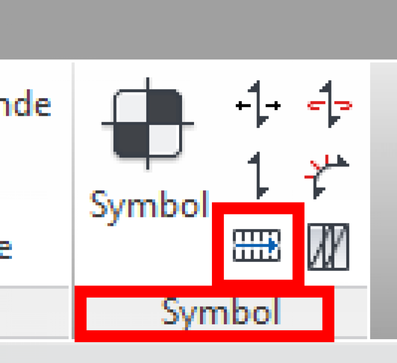Image resolution: width=397 pixels, height=363 pixels.
Task: Click the gray title bar above the ribbon
Action: coord(198,30)
